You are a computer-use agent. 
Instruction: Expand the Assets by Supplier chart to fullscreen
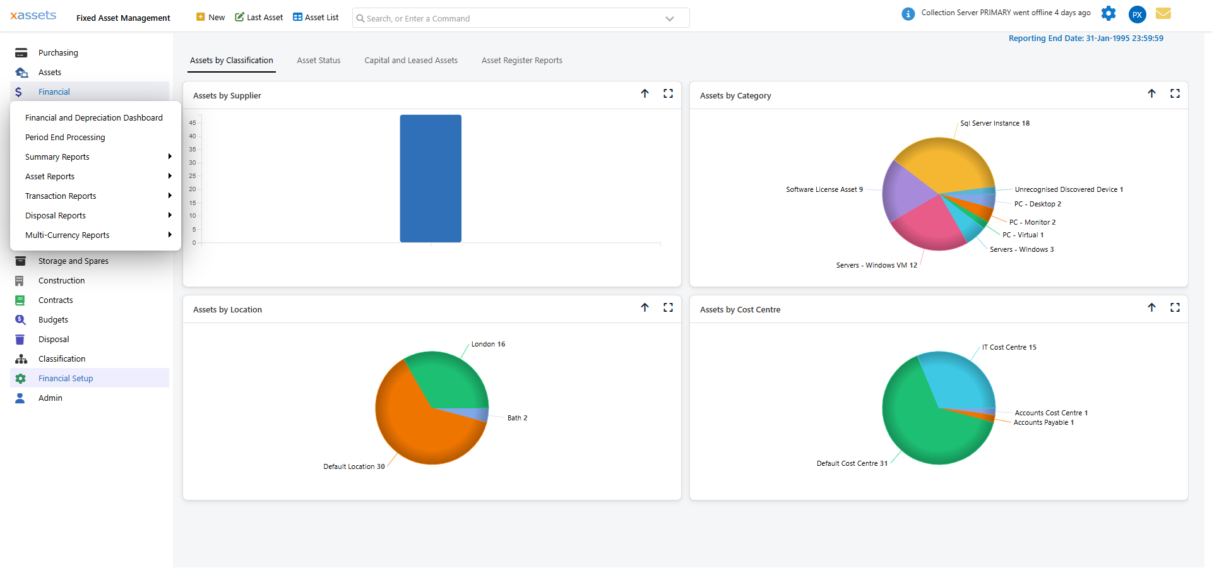click(x=668, y=93)
